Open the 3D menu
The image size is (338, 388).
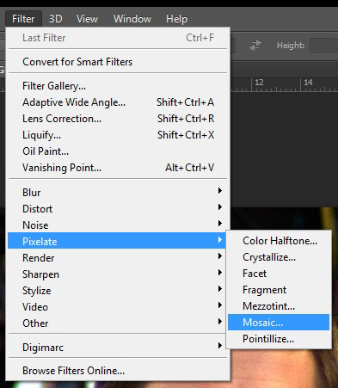[x=56, y=19]
